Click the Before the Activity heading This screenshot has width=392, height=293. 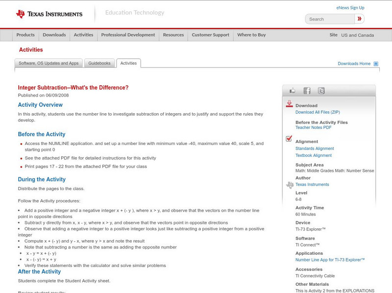coord(42,134)
